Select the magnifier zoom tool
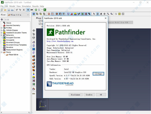Viewport: 151px width, 114px height. pyautogui.click(x=108, y=14)
